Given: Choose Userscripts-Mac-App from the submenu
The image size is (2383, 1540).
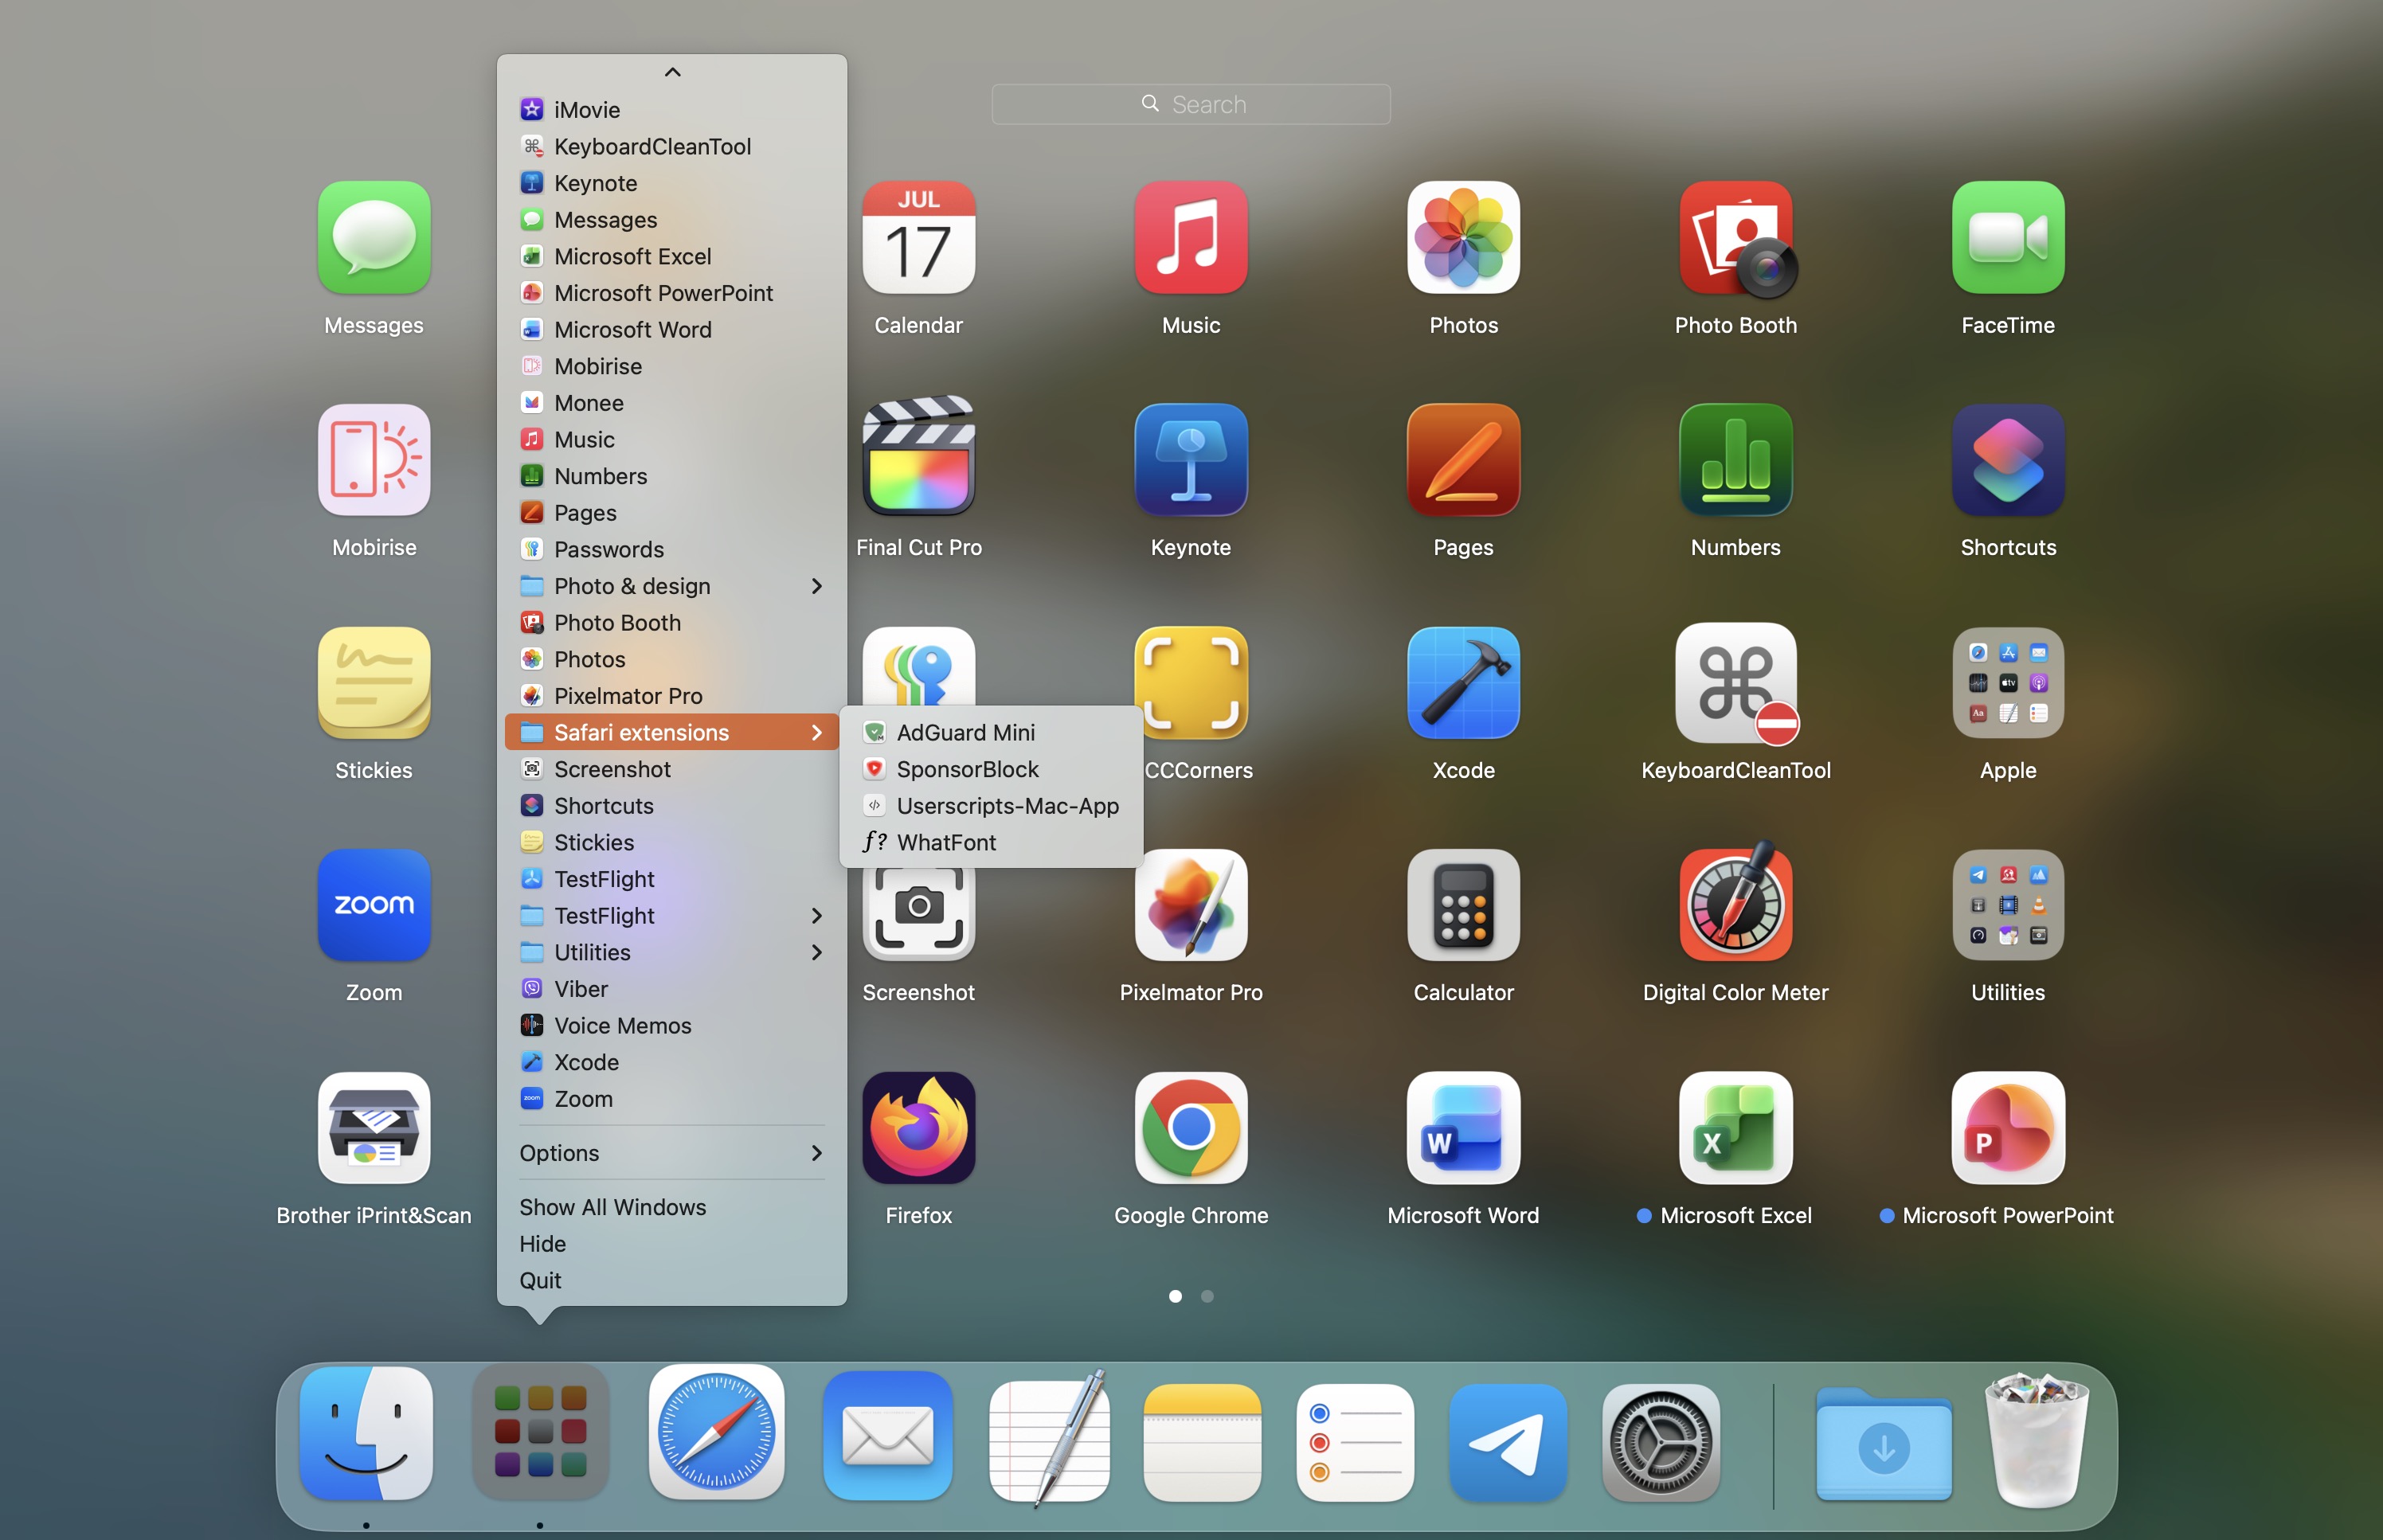Looking at the screenshot, I should click(x=992, y=806).
